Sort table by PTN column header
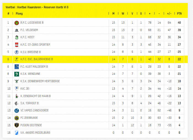Screen dimensions: 193x140 click(x=179, y=13)
